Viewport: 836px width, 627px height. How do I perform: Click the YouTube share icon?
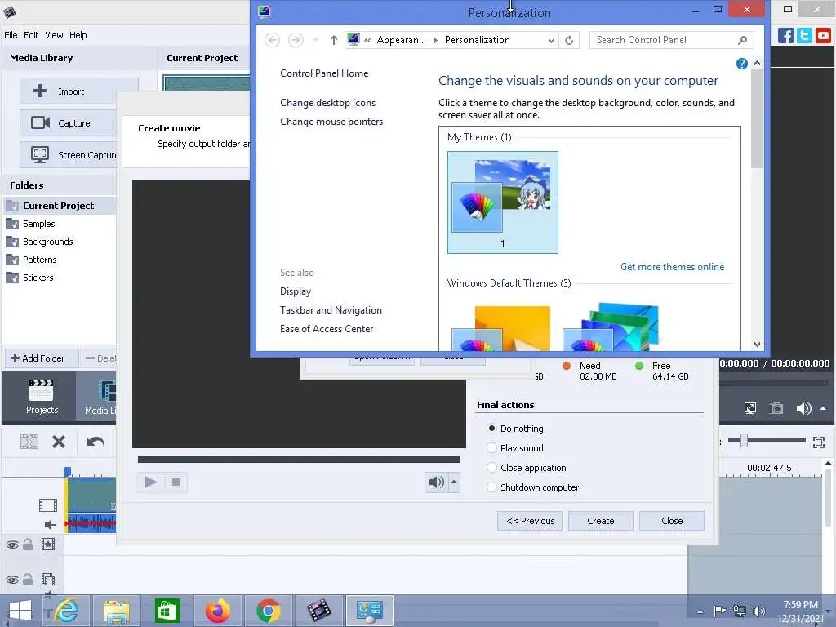[x=823, y=36]
